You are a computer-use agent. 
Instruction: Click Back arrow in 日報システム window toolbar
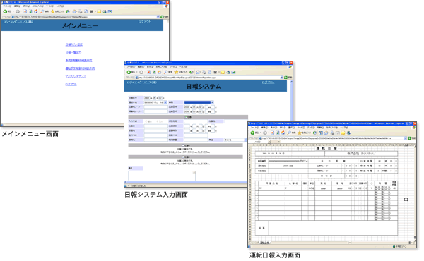(129, 72)
